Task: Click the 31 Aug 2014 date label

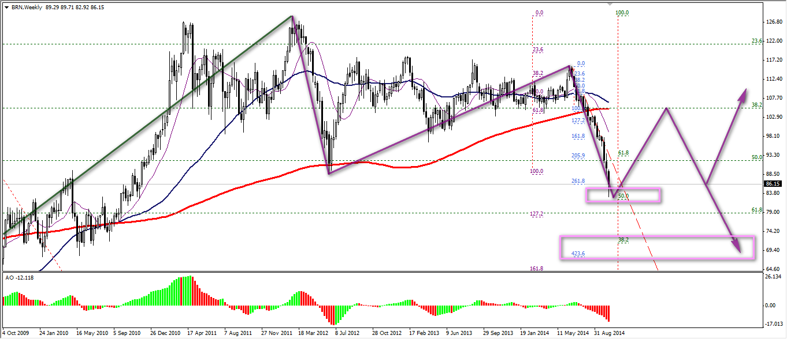Action: pos(610,333)
